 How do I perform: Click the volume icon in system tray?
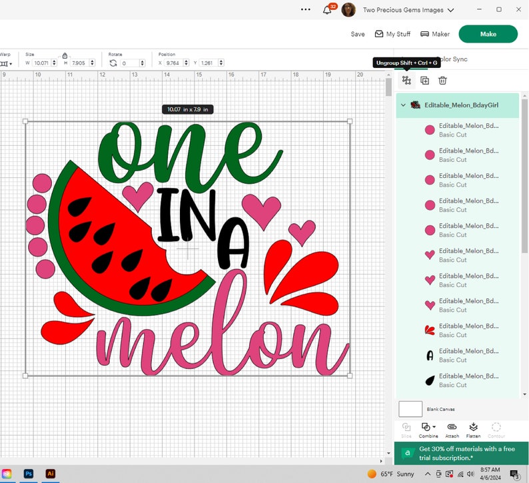tap(470, 474)
